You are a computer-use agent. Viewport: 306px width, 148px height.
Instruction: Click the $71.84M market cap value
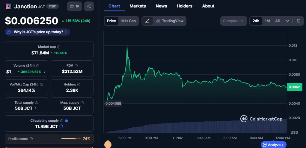pos(40,53)
